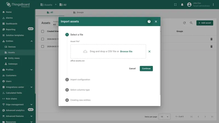Open Solution templates in sidebar
This screenshot has width=219, height=123.
(18, 35)
